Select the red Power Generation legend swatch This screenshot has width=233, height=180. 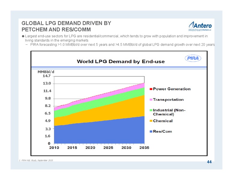[151, 89]
